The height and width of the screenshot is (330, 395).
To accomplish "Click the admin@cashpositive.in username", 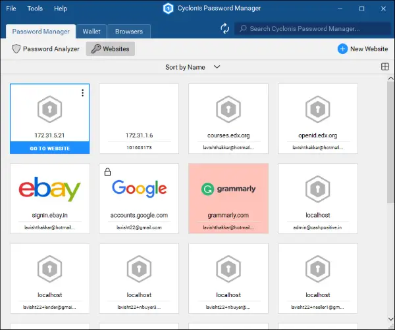I will tap(318, 227).
